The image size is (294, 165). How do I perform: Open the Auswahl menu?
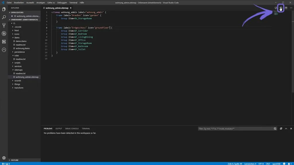[30, 3]
